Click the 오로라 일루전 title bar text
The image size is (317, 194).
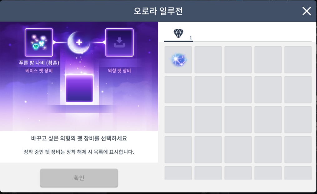click(x=158, y=11)
